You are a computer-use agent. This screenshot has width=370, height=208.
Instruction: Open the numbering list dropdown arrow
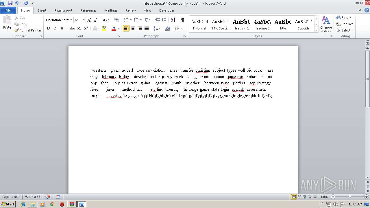click(141, 20)
